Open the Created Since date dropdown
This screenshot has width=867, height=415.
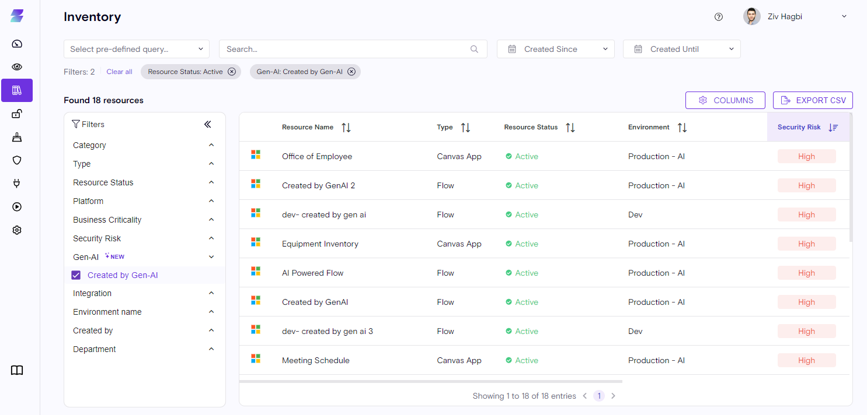pos(555,49)
